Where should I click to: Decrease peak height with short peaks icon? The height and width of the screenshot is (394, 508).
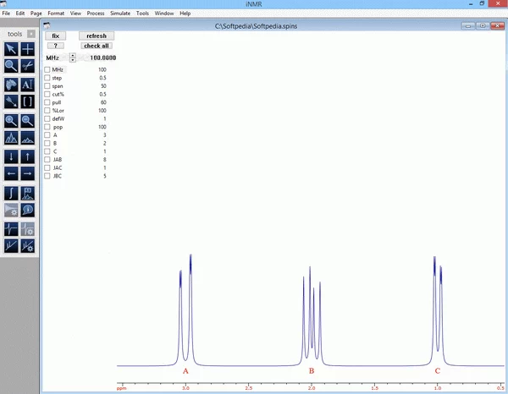click(28, 138)
